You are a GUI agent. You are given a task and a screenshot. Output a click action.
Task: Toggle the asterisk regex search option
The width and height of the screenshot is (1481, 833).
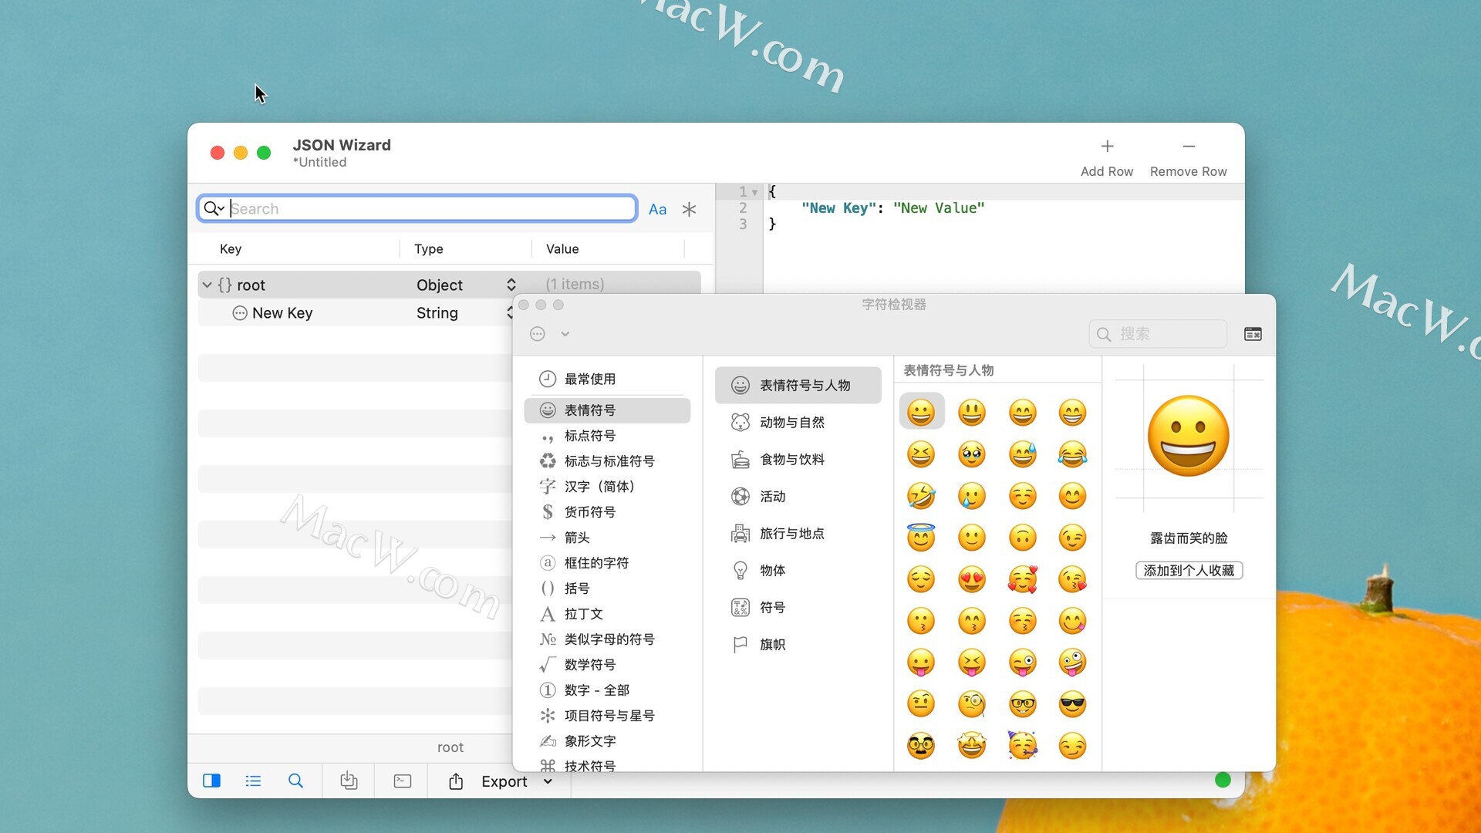pyautogui.click(x=689, y=209)
